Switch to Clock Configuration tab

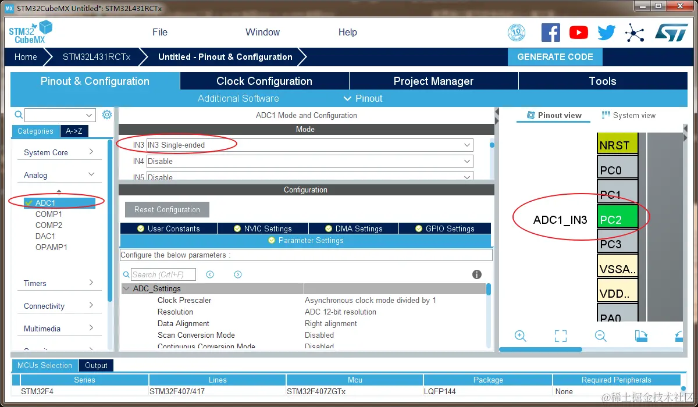[265, 81]
